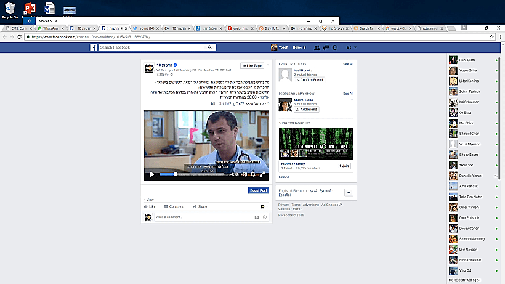Click Like Page for the news channel
Screen dimensions: 505x284
(x=251, y=65)
